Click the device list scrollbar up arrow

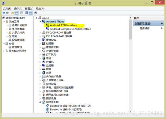(x=130, y=18)
